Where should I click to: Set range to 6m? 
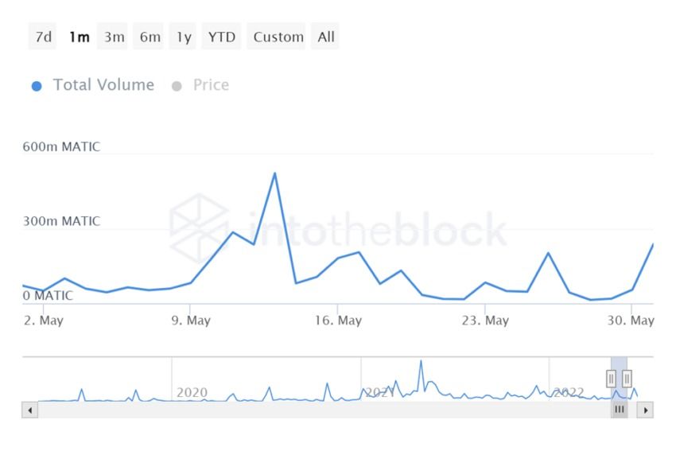150,37
